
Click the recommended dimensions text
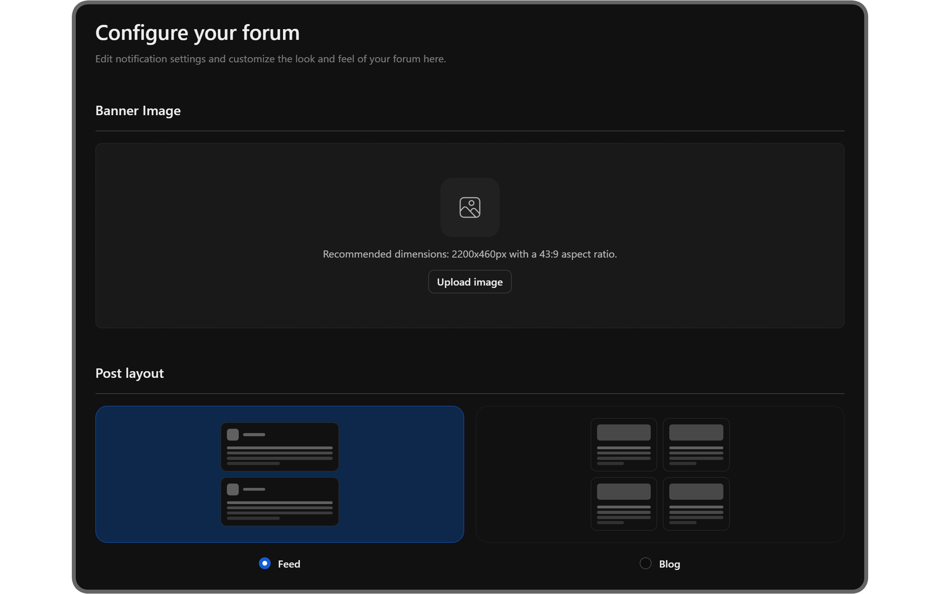click(x=470, y=254)
